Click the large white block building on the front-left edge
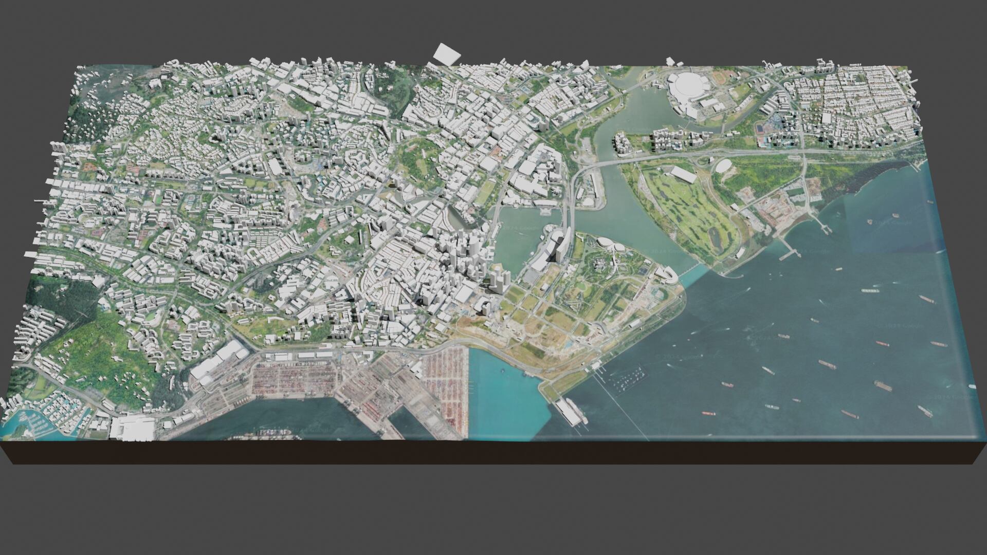 132,429
